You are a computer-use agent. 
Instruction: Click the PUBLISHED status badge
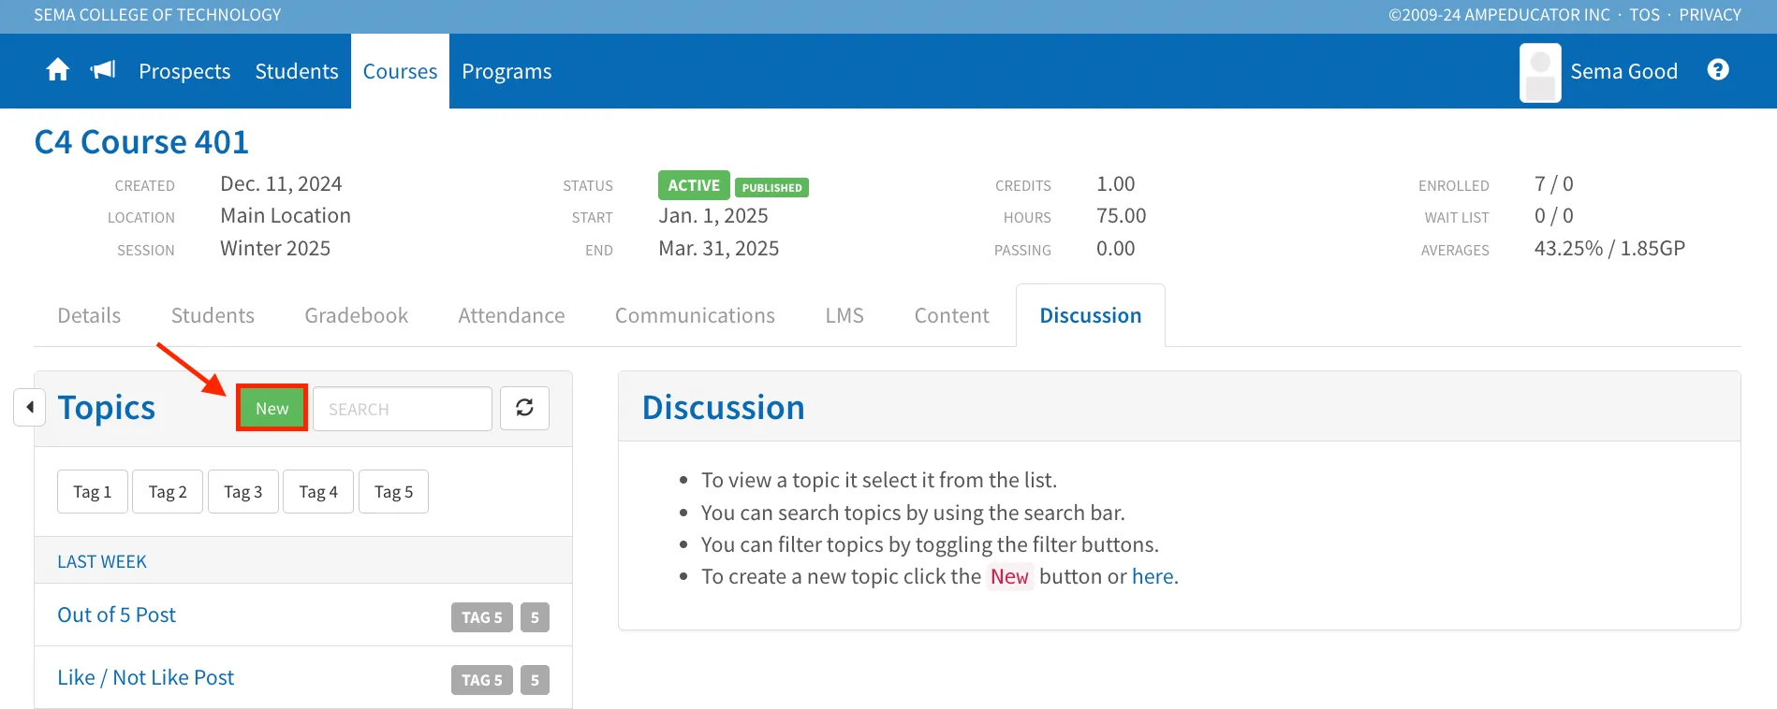click(x=771, y=187)
